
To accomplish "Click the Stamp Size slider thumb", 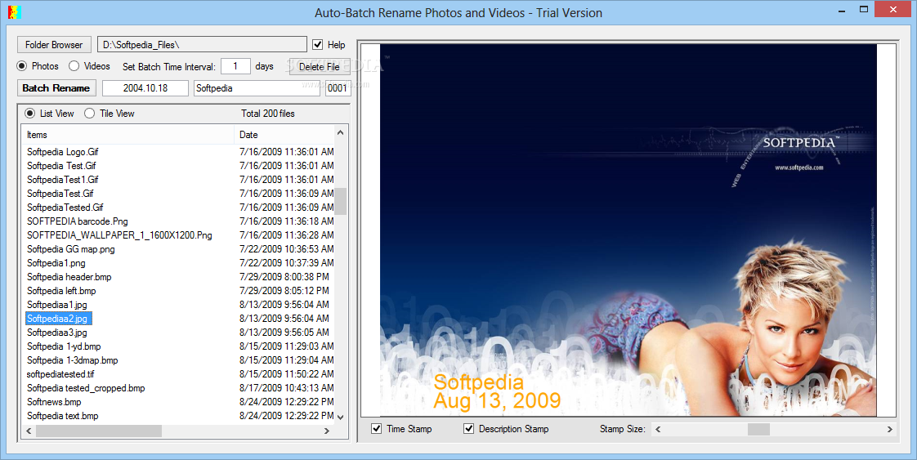I will (758, 429).
